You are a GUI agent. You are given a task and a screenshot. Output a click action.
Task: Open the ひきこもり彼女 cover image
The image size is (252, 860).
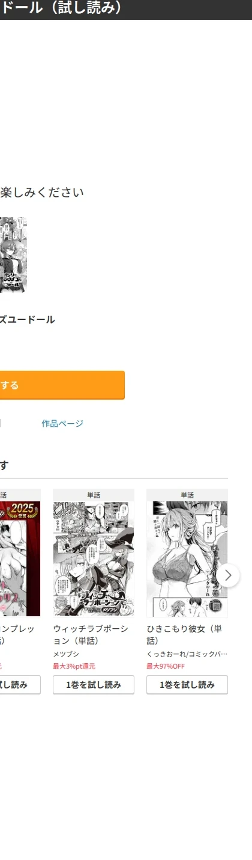pyautogui.click(x=187, y=558)
